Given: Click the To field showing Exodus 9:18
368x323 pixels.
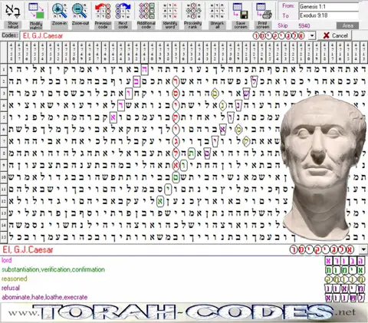Looking at the screenshot, I should (x=329, y=15).
